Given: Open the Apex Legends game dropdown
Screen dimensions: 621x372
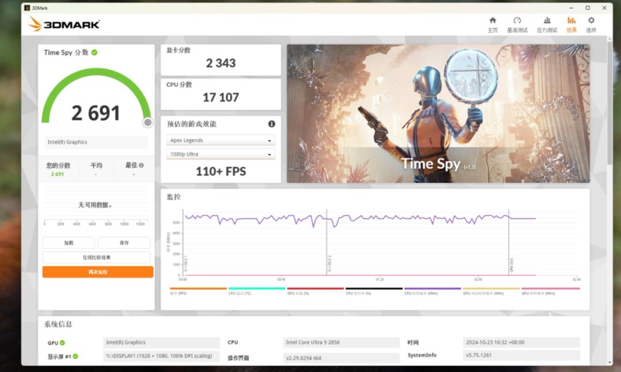Looking at the screenshot, I should tap(221, 140).
